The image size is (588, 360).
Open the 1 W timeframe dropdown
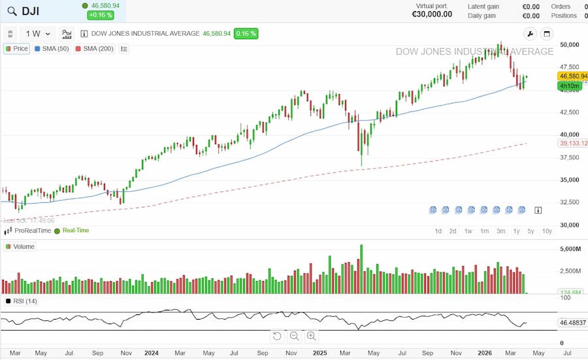[x=38, y=34]
